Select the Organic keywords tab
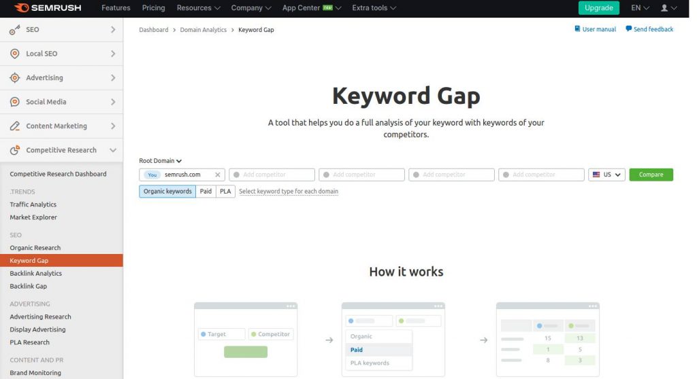This screenshot has height=379, width=697. coord(167,192)
